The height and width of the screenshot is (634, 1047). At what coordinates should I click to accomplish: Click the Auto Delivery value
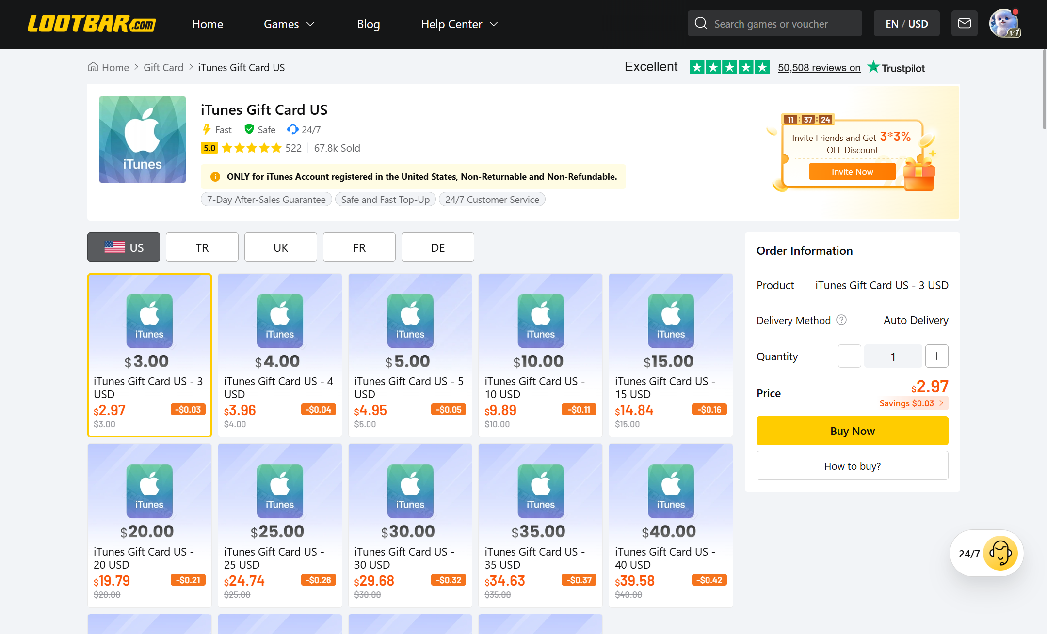916,320
